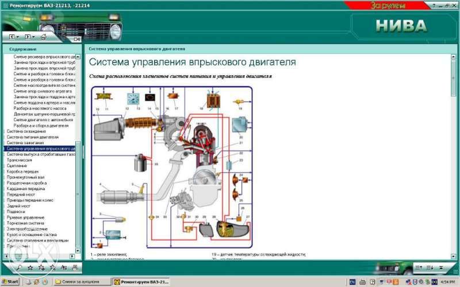The width and height of the screenshot is (460, 287).
Task: Click contents tree scroll-right arrow
Action: point(72,256)
